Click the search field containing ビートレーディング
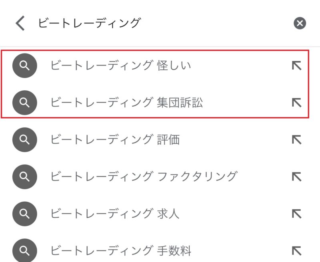The height and width of the screenshot is (262, 320). pyautogui.click(x=159, y=23)
